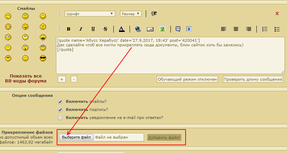
Task: Open the Шрифт font dropdown
Action: [x=90, y=14]
